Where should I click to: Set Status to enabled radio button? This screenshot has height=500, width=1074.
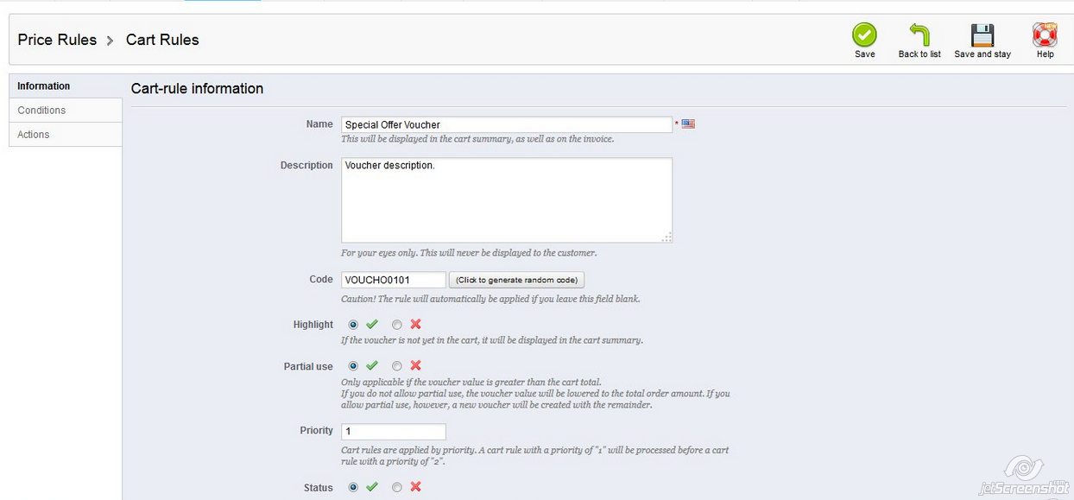[353, 487]
